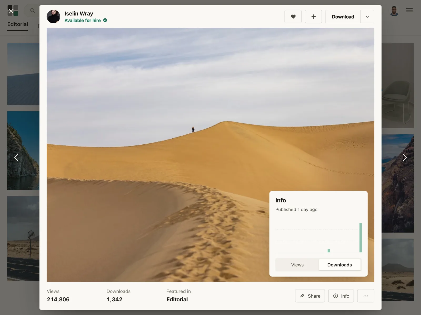
Task: Close the photo modal with the X
Action: point(11,11)
